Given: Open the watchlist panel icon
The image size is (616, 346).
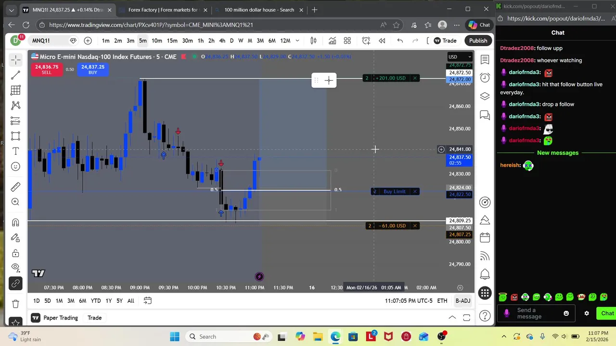Looking at the screenshot, I should [x=485, y=60].
